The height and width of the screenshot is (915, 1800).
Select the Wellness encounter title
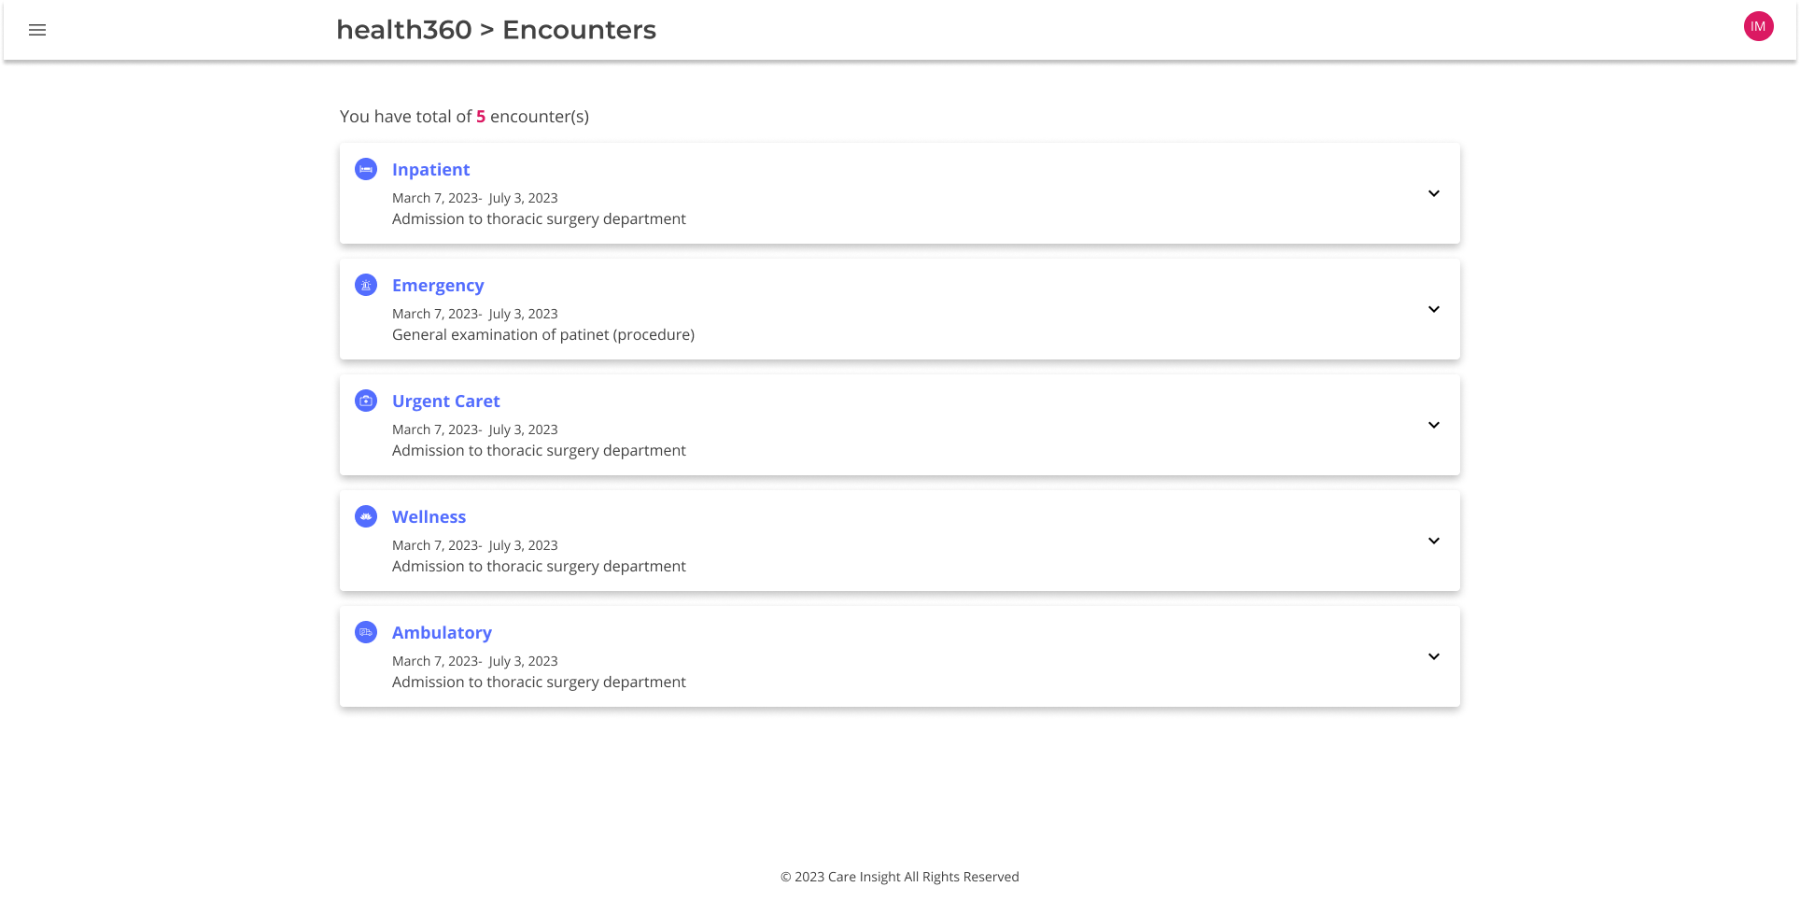point(429,516)
